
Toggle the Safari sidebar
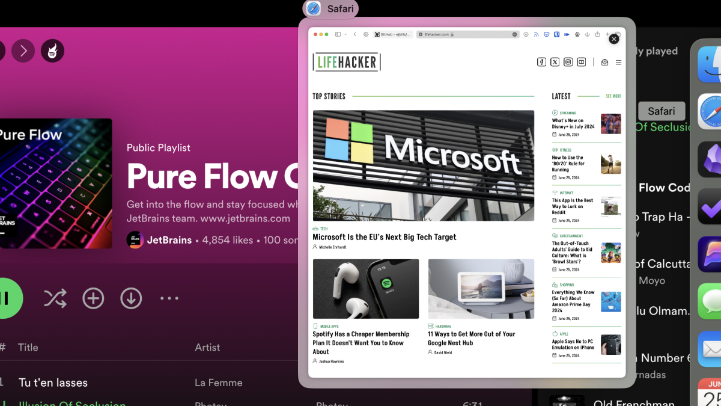coord(338,34)
